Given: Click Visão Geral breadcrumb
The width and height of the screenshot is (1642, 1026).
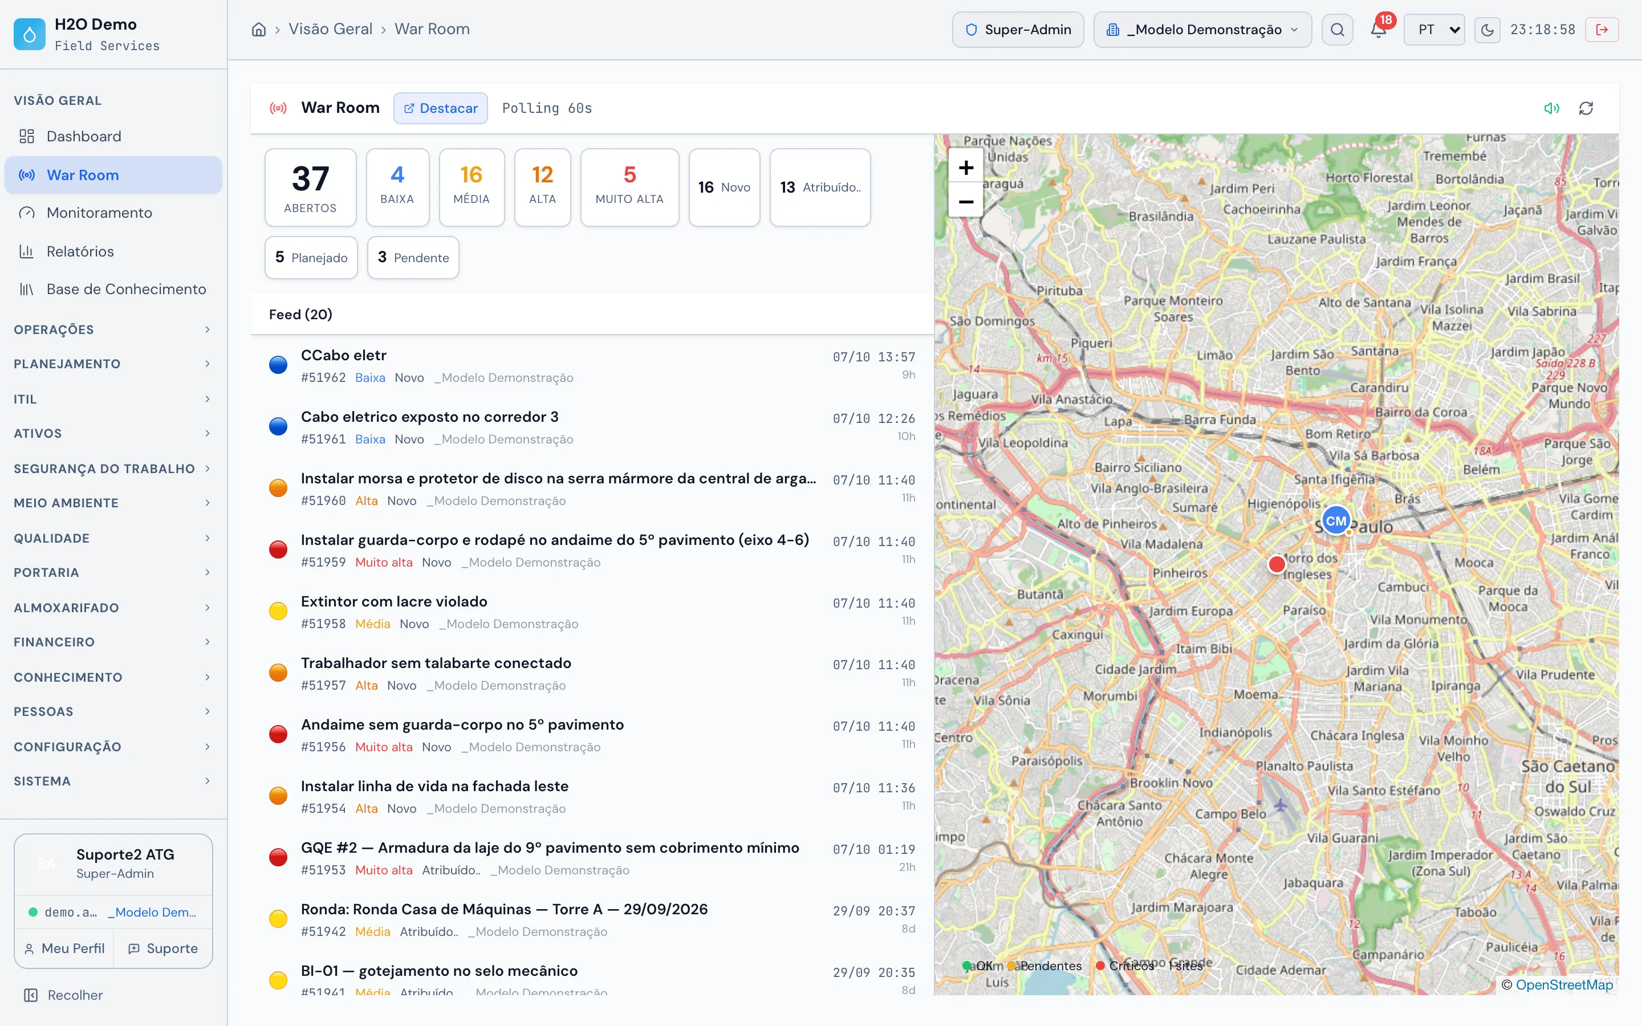Looking at the screenshot, I should click(x=331, y=29).
